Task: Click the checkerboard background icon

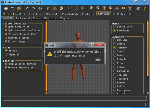Action: (x=61, y=8)
